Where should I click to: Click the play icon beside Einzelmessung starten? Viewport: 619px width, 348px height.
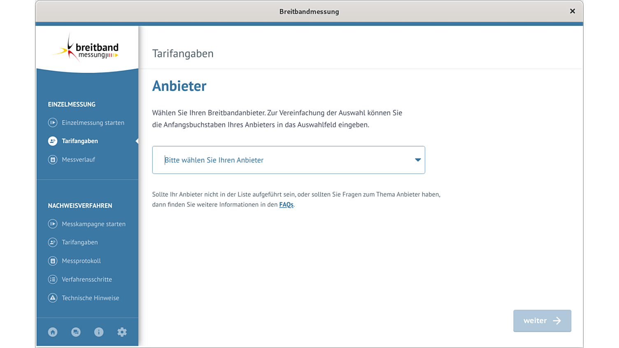[52, 122]
